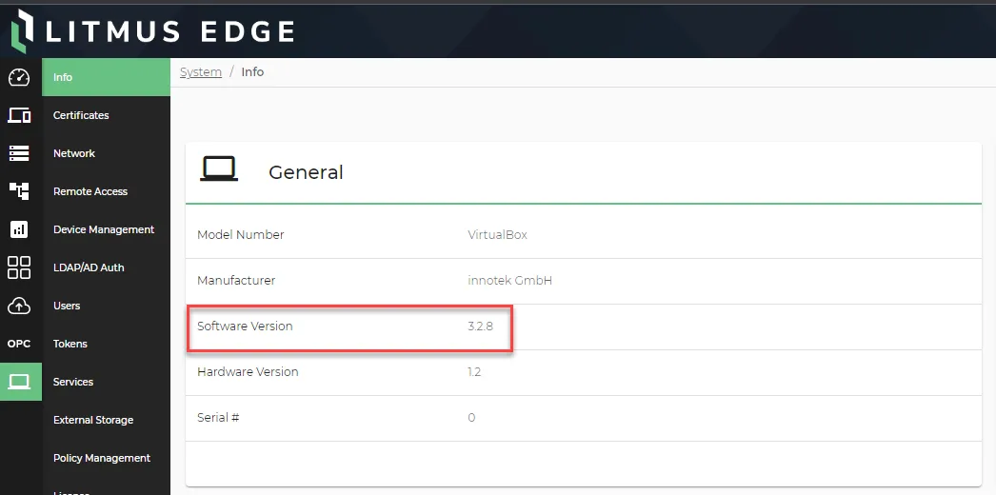Click the dashboard speedometer icon

click(19, 77)
